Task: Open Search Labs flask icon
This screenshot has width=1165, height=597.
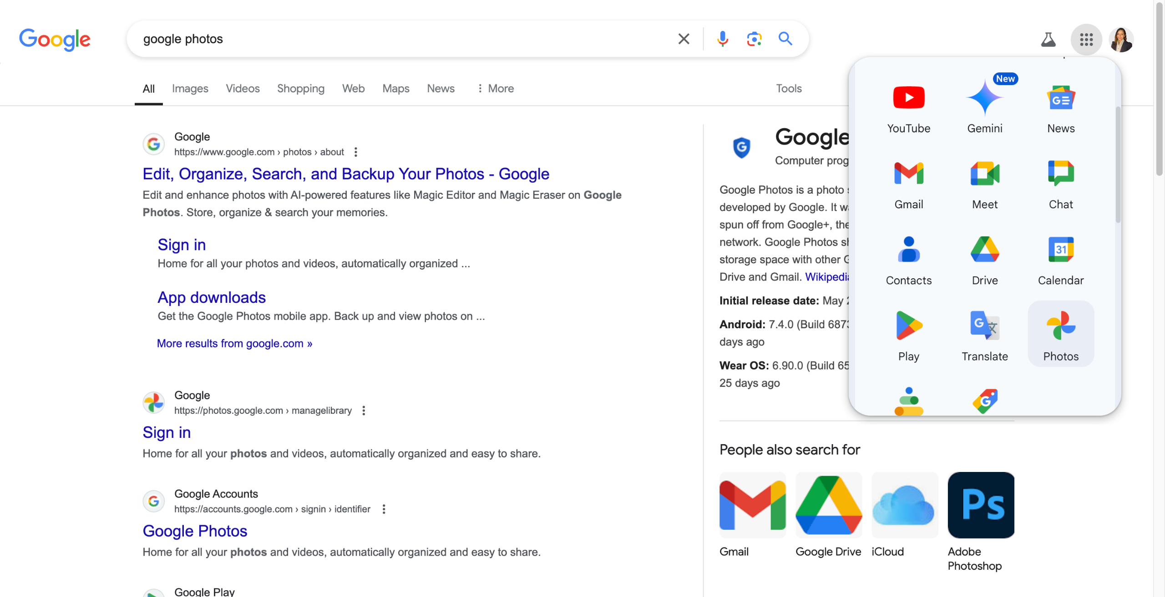Action: [x=1048, y=40]
